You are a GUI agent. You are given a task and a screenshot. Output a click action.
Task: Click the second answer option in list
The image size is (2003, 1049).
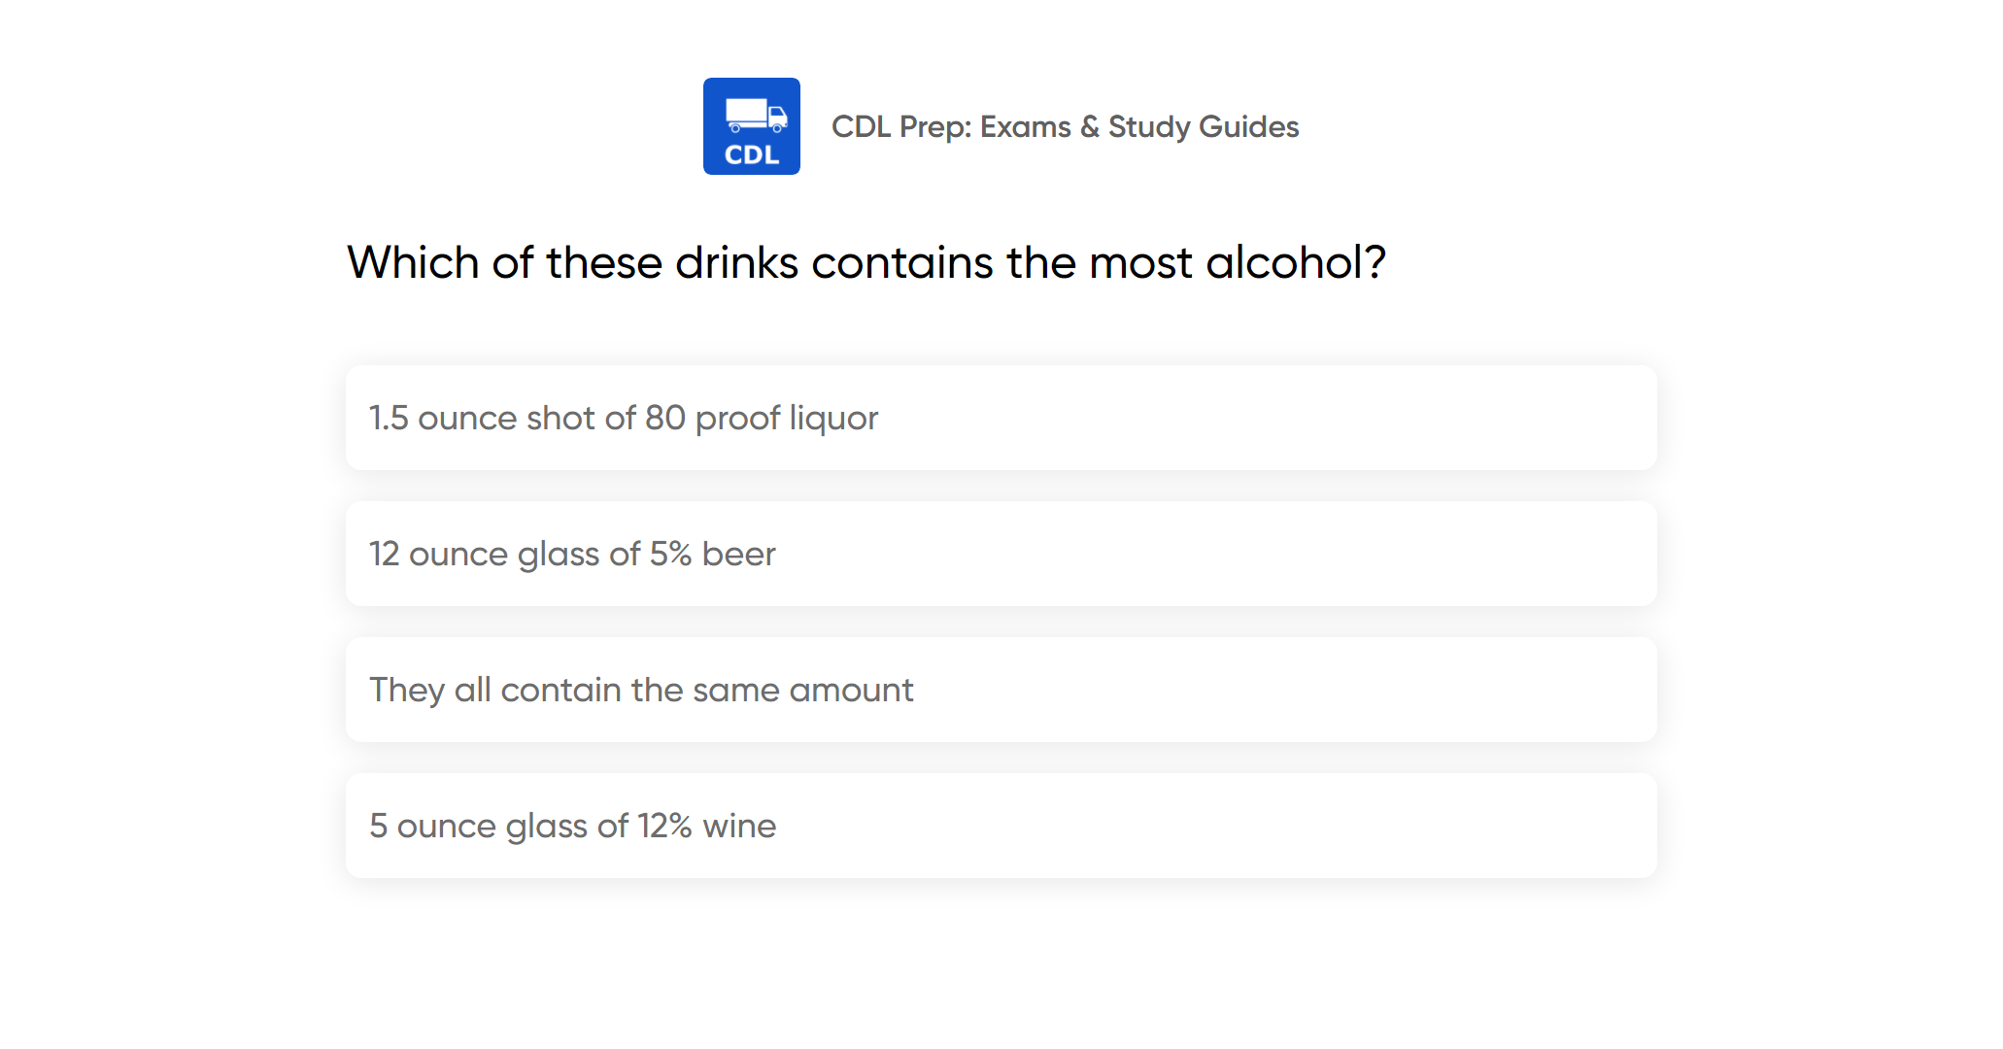click(x=1001, y=554)
